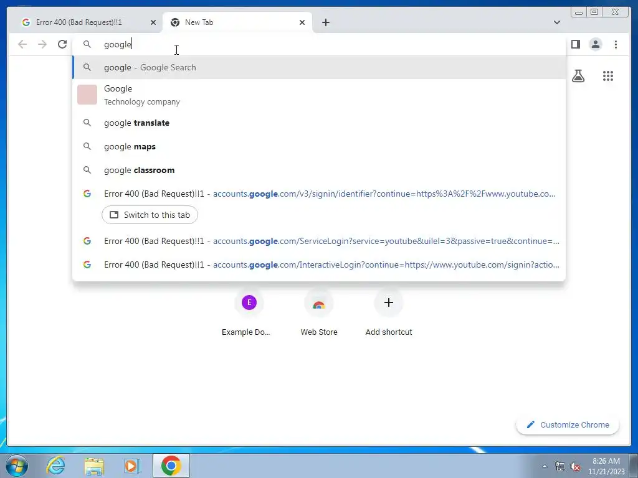
Task: Click the muted volume tray icon
Action: pos(575,466)
